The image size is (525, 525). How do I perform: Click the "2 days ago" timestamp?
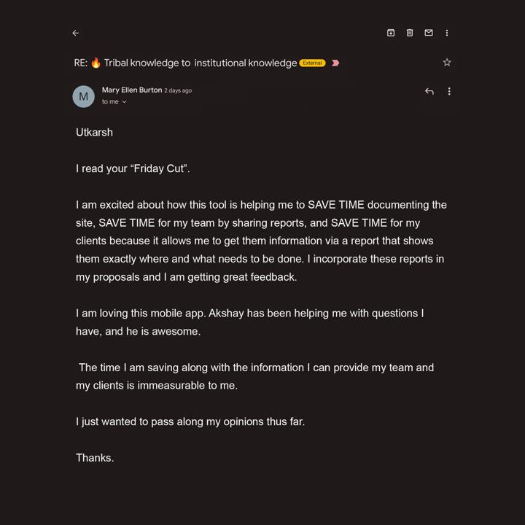(x=178, y=90)
